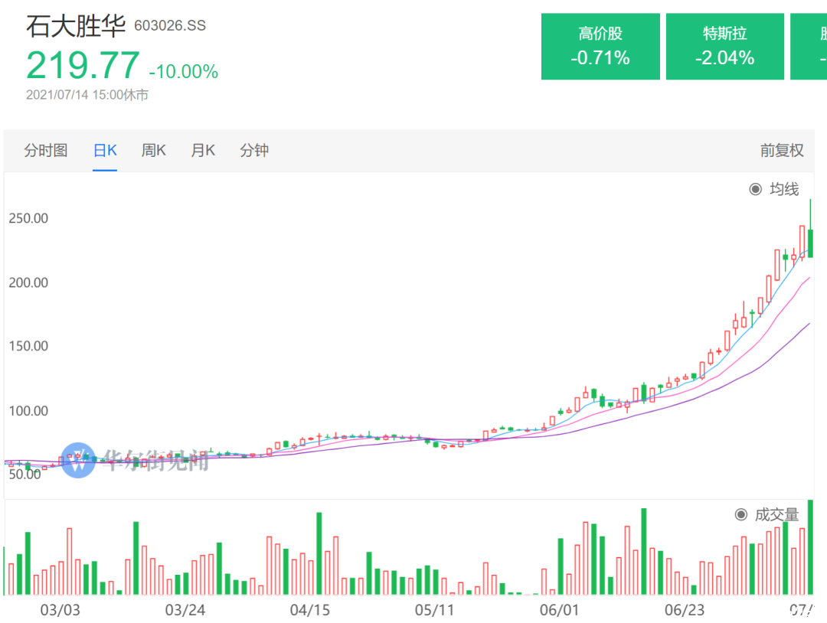Toggle the 成交量 volume radio button
The height and width of the screenshot is (623, 827).
pos(741,514)
